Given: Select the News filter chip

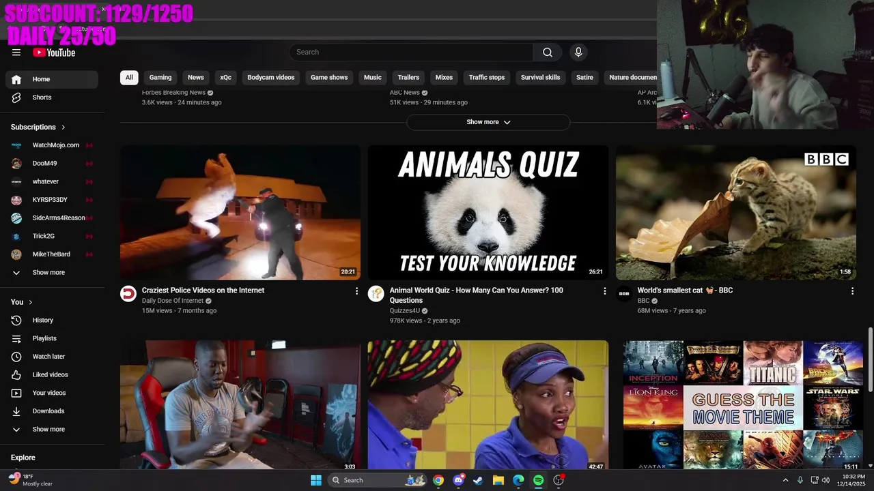Looking at the screenshot, I should pos(196,77).
